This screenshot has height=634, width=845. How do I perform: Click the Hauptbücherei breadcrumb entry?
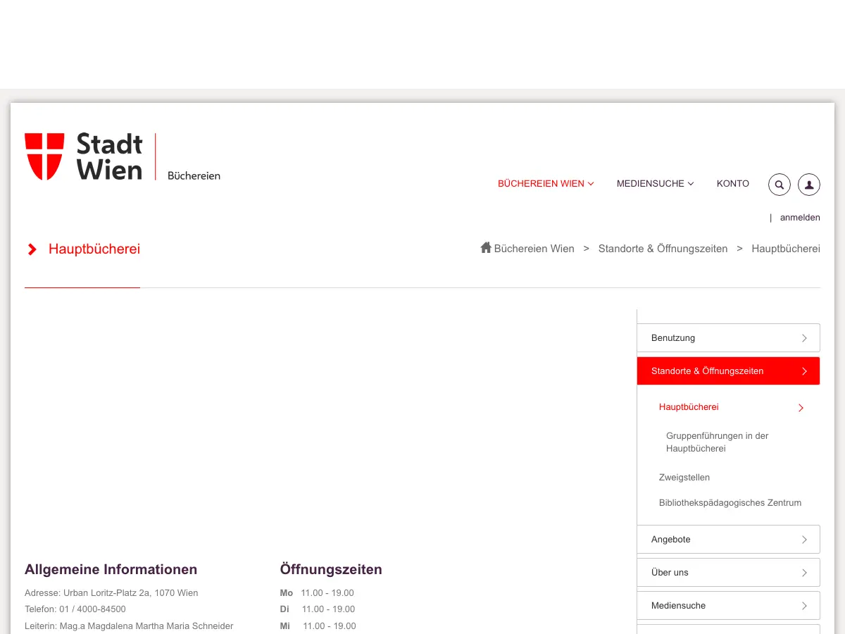point(786,249)
